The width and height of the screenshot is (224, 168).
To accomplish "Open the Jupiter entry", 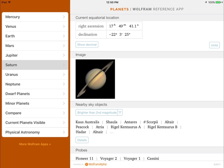I will coord(35,55).
